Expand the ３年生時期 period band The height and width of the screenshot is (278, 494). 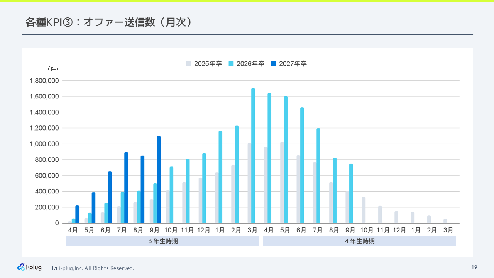(x=162, y=241)
